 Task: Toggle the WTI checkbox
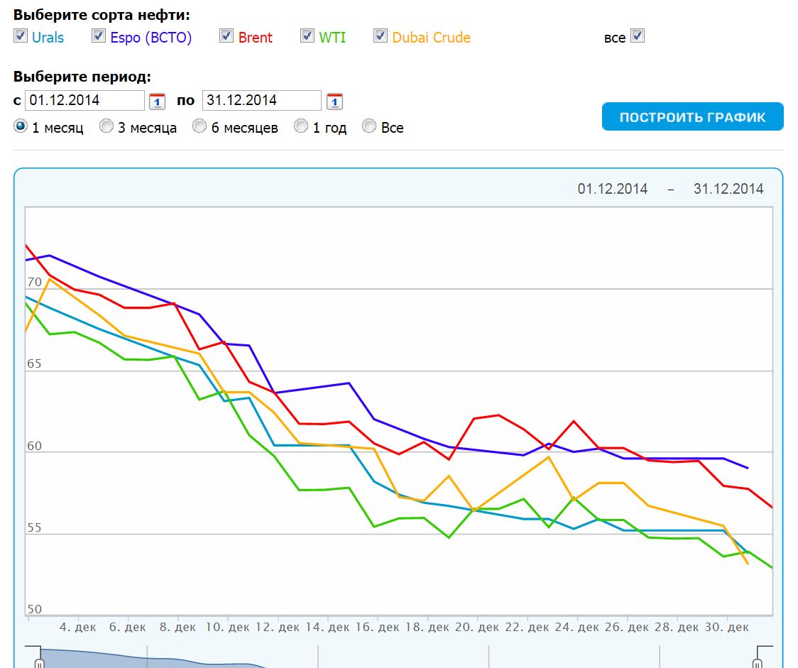tap(307, 35)
